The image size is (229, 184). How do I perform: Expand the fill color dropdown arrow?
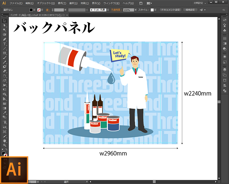[34, 10]
